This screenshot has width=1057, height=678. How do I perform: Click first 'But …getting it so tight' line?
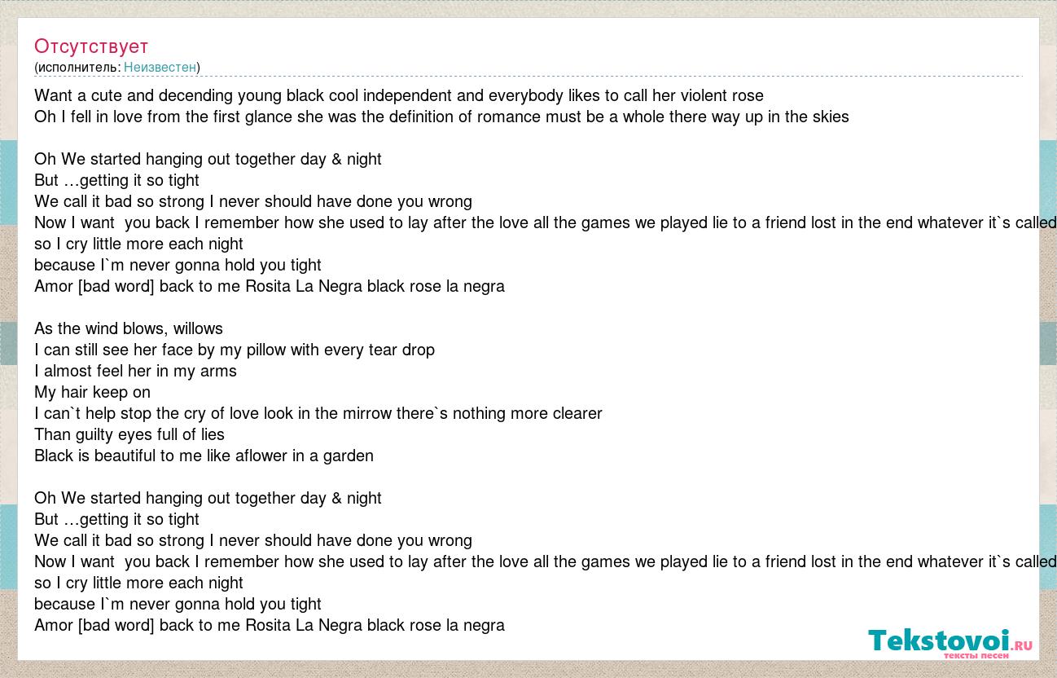[116, 181]
